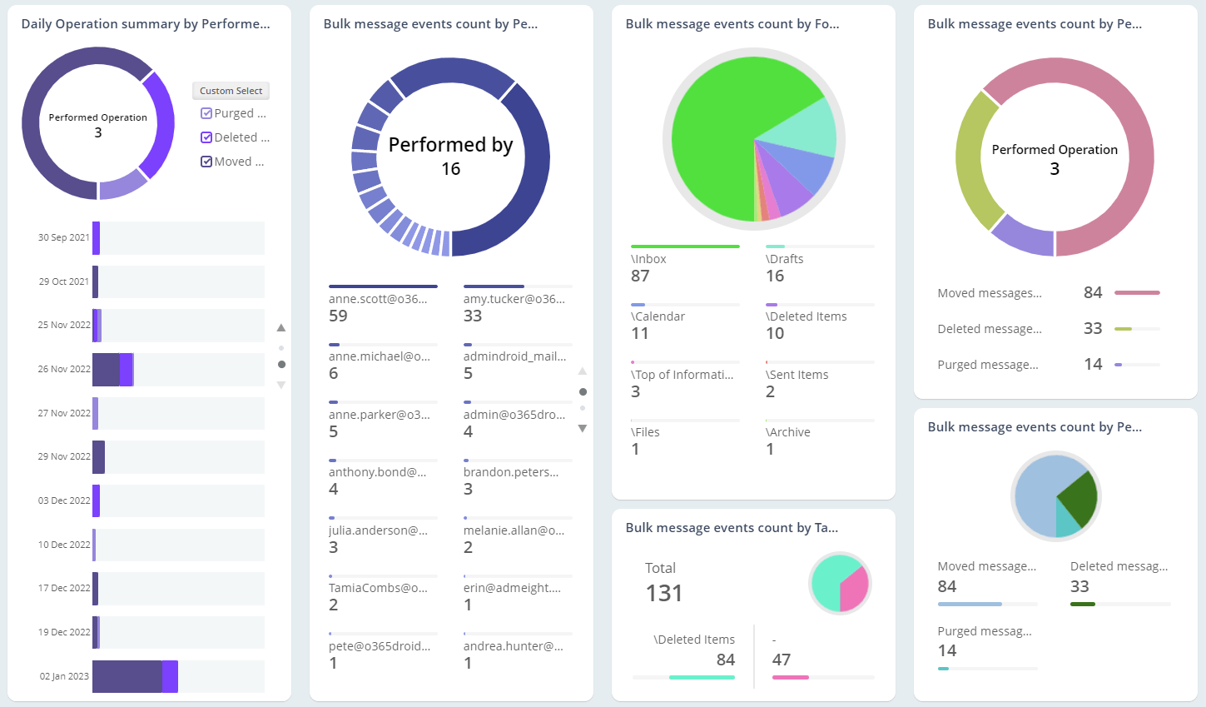Open the Custom Select dropdown
The height and width of the screenshot is (707, 1206).
(x=231, y=91)
